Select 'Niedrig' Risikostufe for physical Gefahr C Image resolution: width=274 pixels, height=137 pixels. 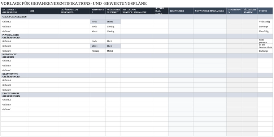tap(98, 51)
